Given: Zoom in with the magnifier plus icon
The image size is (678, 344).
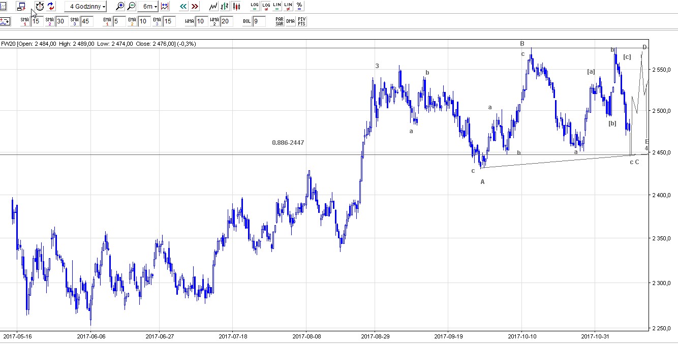Looking at the screenshot, I should 120,7.
